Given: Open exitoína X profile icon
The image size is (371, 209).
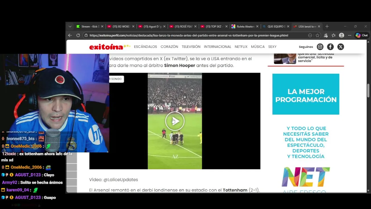Looking at the screenshot, I should coord(341,47).
